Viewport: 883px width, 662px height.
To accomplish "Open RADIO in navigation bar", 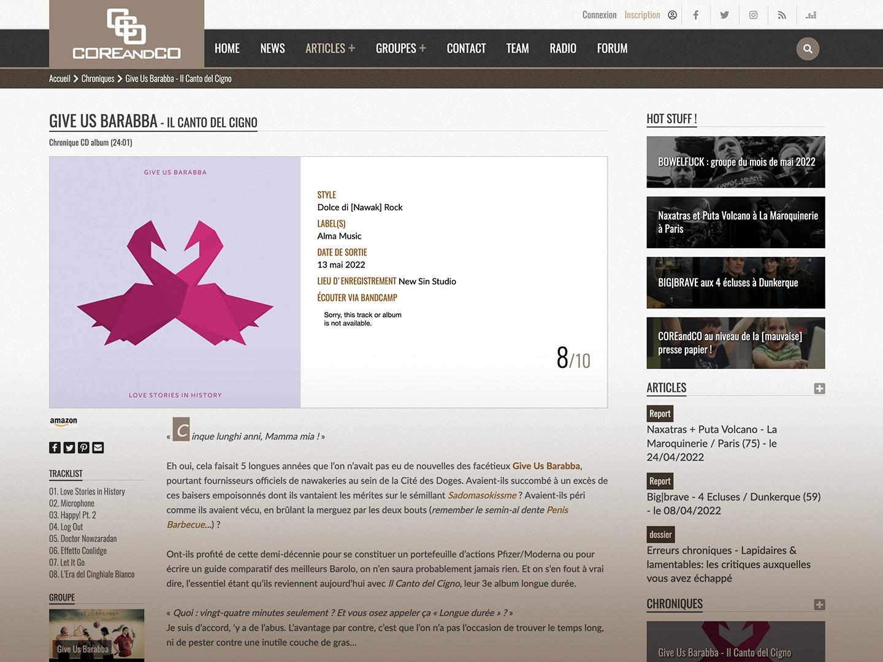I will (x=563, y=48).
